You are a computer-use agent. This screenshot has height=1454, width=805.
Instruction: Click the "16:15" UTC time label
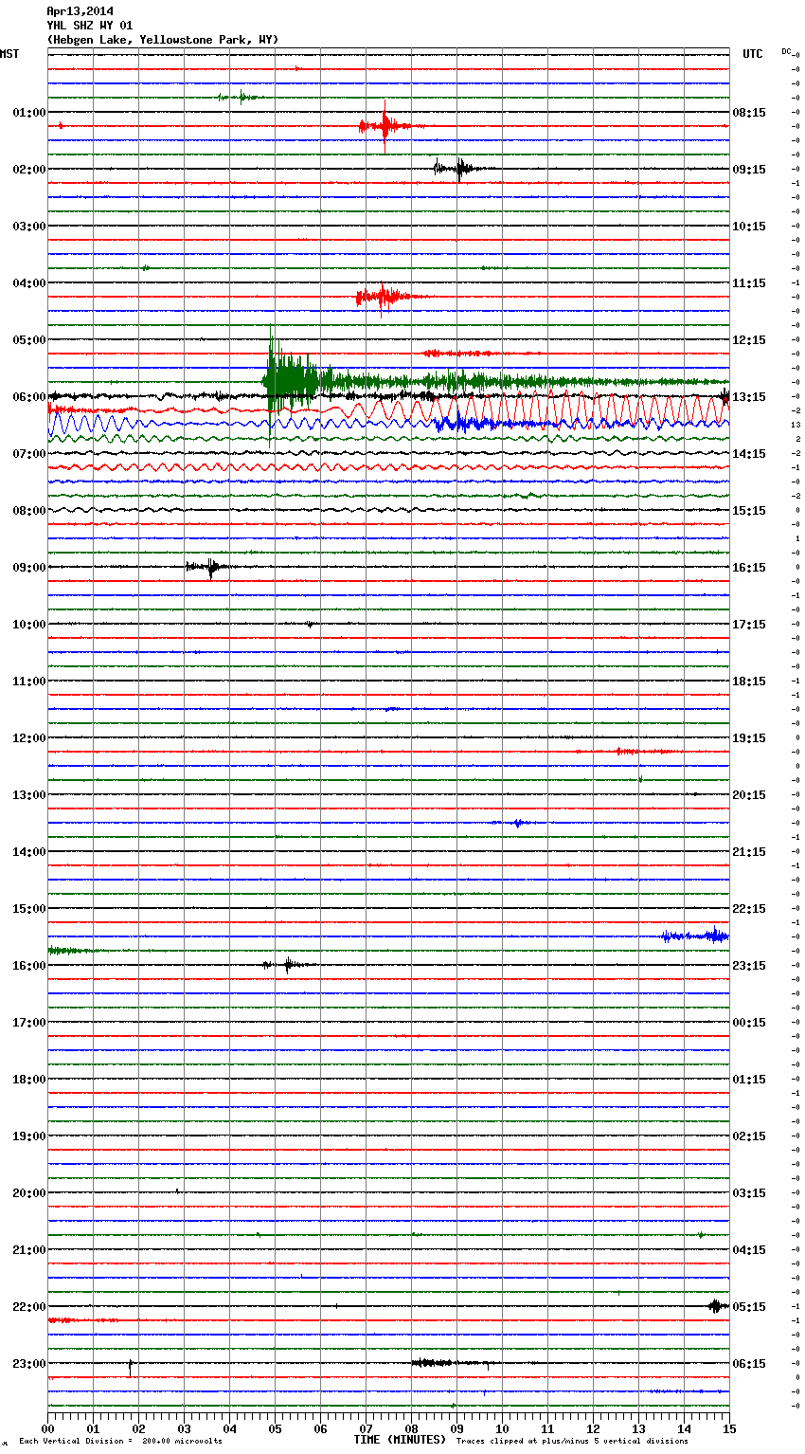(749, 568)
